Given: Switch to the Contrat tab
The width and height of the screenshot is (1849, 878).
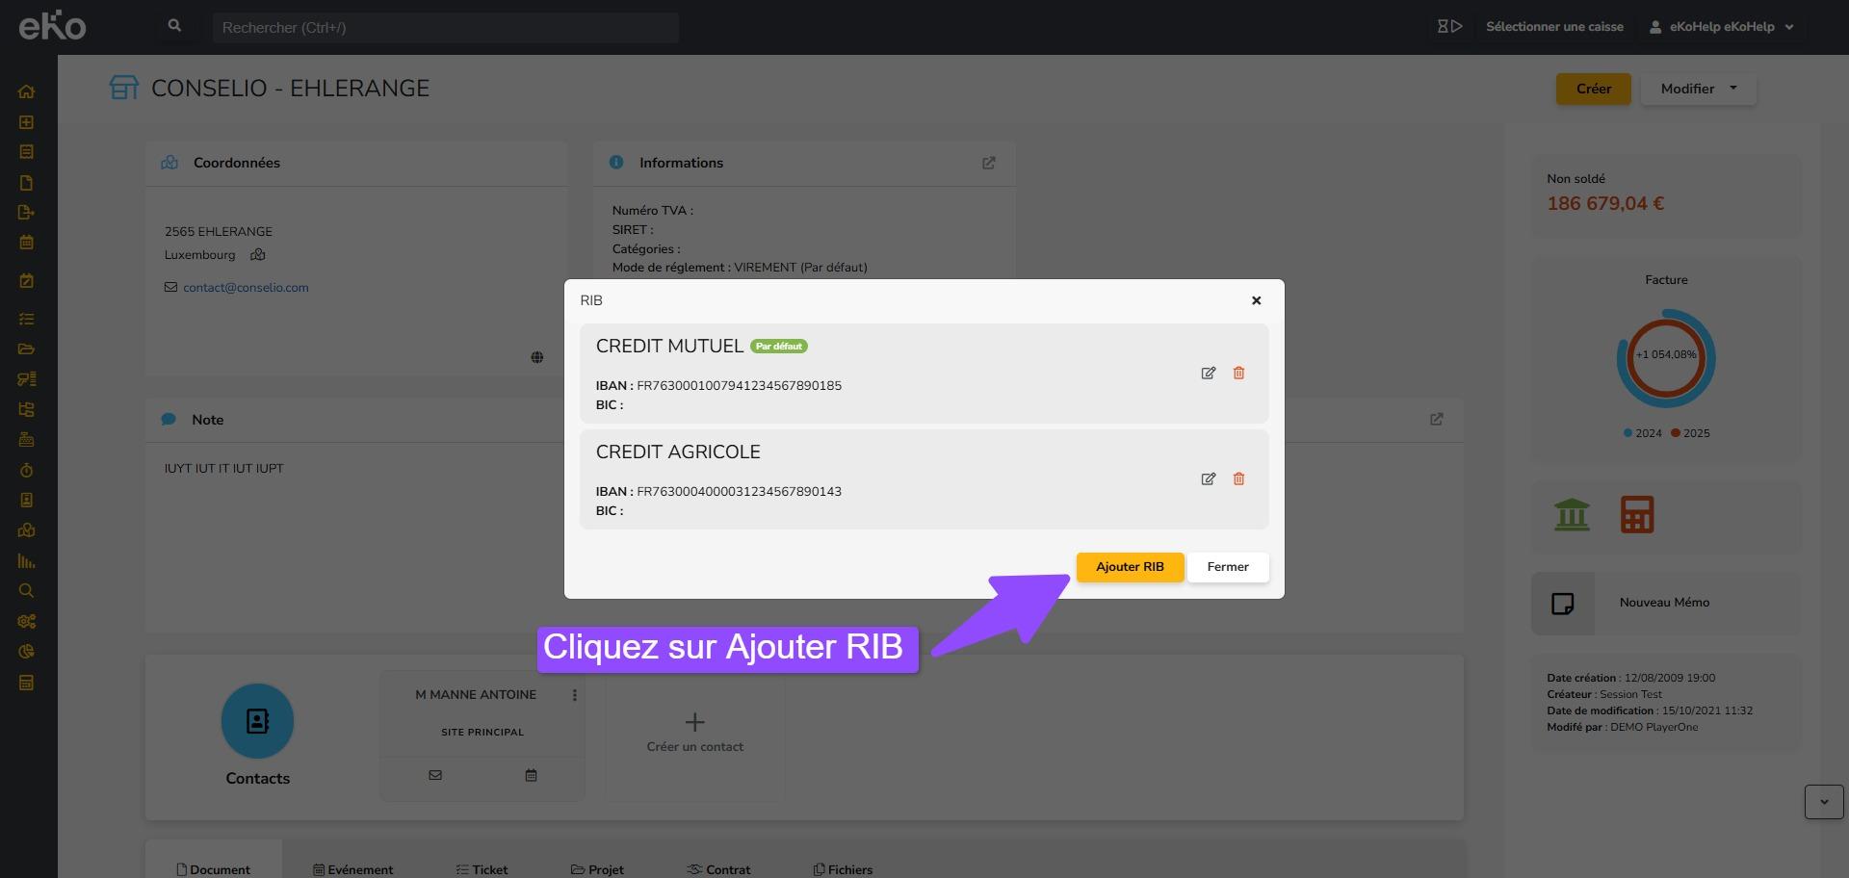Looking at the screenshot, I should 718,869.
